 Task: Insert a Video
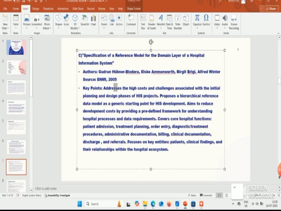[217, 22]
